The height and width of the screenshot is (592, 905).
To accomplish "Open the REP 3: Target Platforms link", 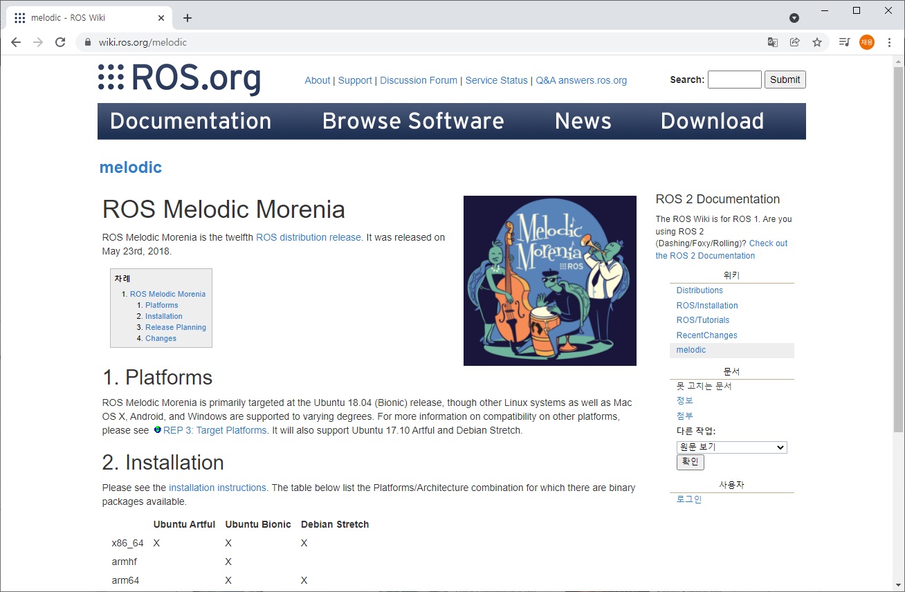I will pyautogui.click(x=215, y=430).
